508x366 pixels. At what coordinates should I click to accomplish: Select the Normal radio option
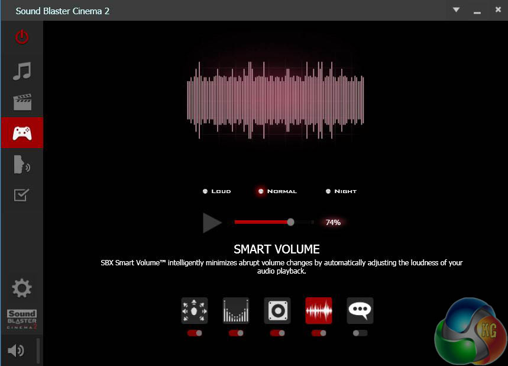(277, 191)
